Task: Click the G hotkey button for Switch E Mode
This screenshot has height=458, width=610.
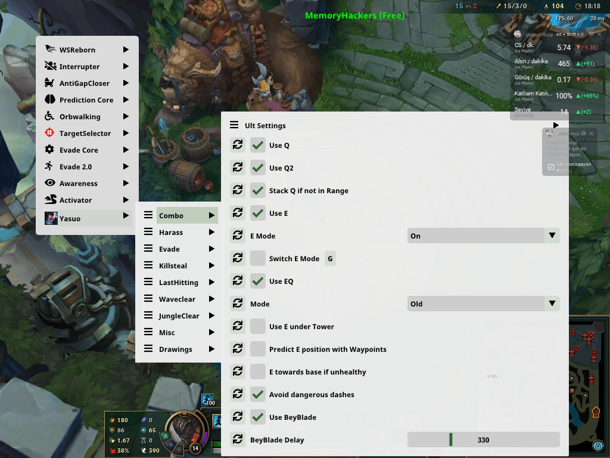Action: [330, 258]
